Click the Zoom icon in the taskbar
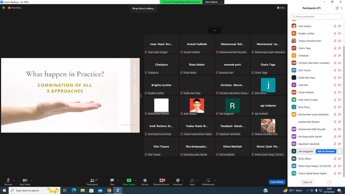The image size is (345, 194). coord(118,190)
